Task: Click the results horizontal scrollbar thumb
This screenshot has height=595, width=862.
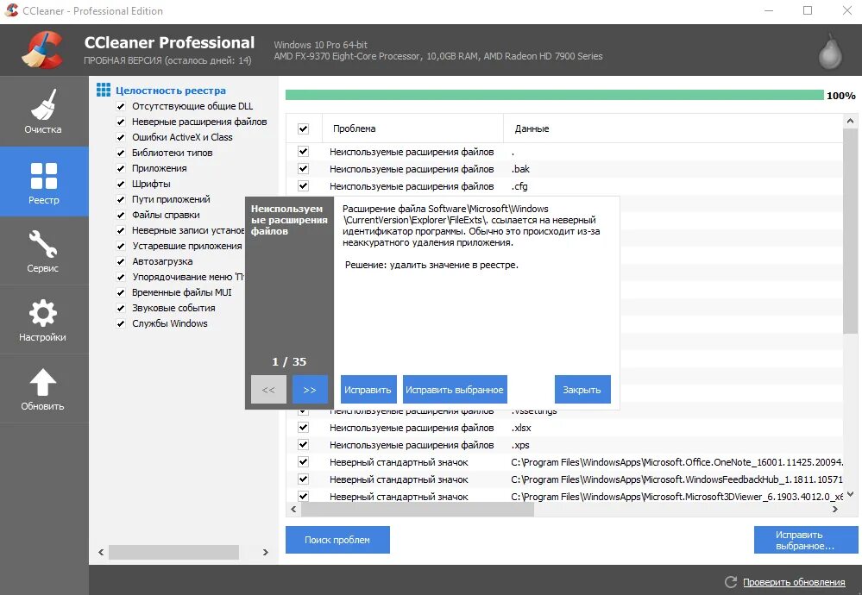Action: [x=418, y=510]
